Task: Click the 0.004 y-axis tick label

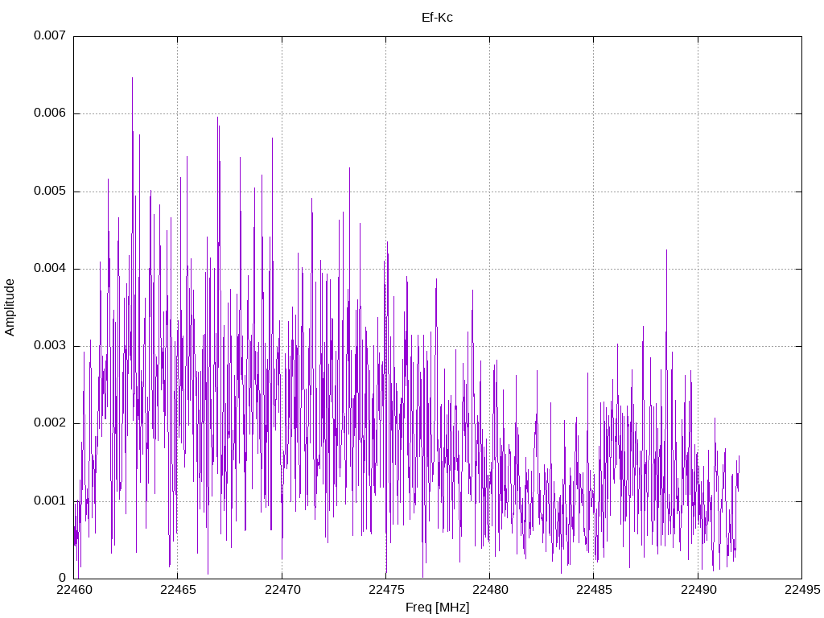Action: pos(50,268)
